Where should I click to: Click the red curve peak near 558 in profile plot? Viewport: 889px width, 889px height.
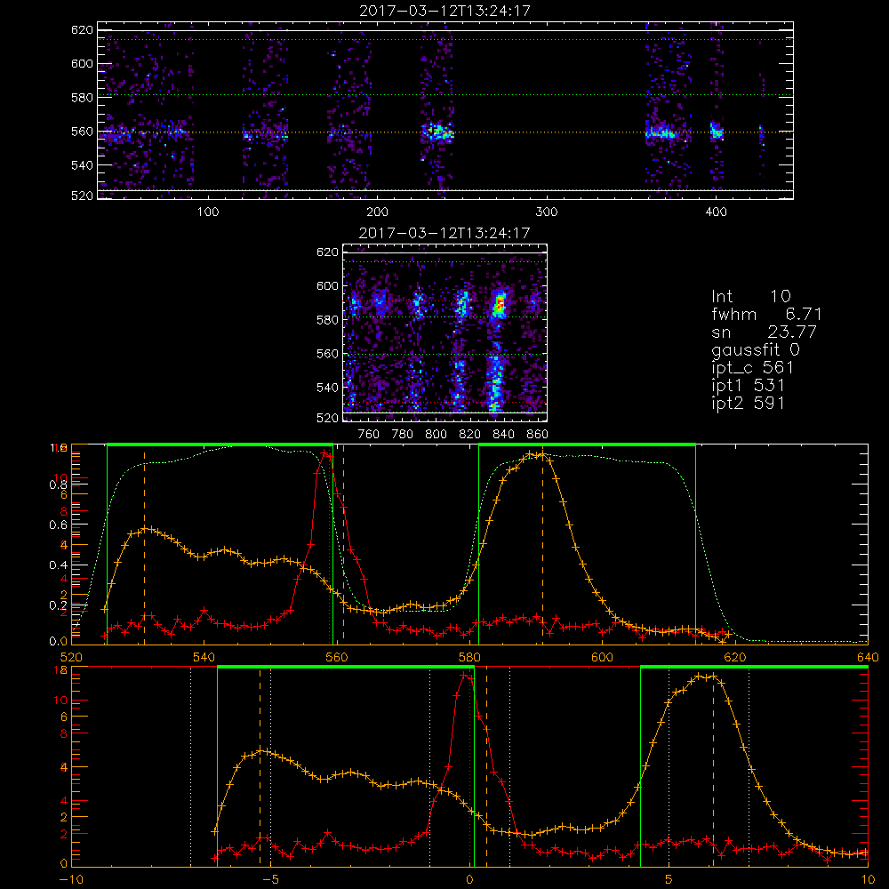[325, 453]
